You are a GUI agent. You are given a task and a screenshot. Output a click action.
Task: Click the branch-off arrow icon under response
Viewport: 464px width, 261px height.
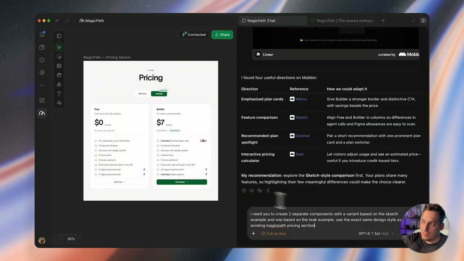268,191
